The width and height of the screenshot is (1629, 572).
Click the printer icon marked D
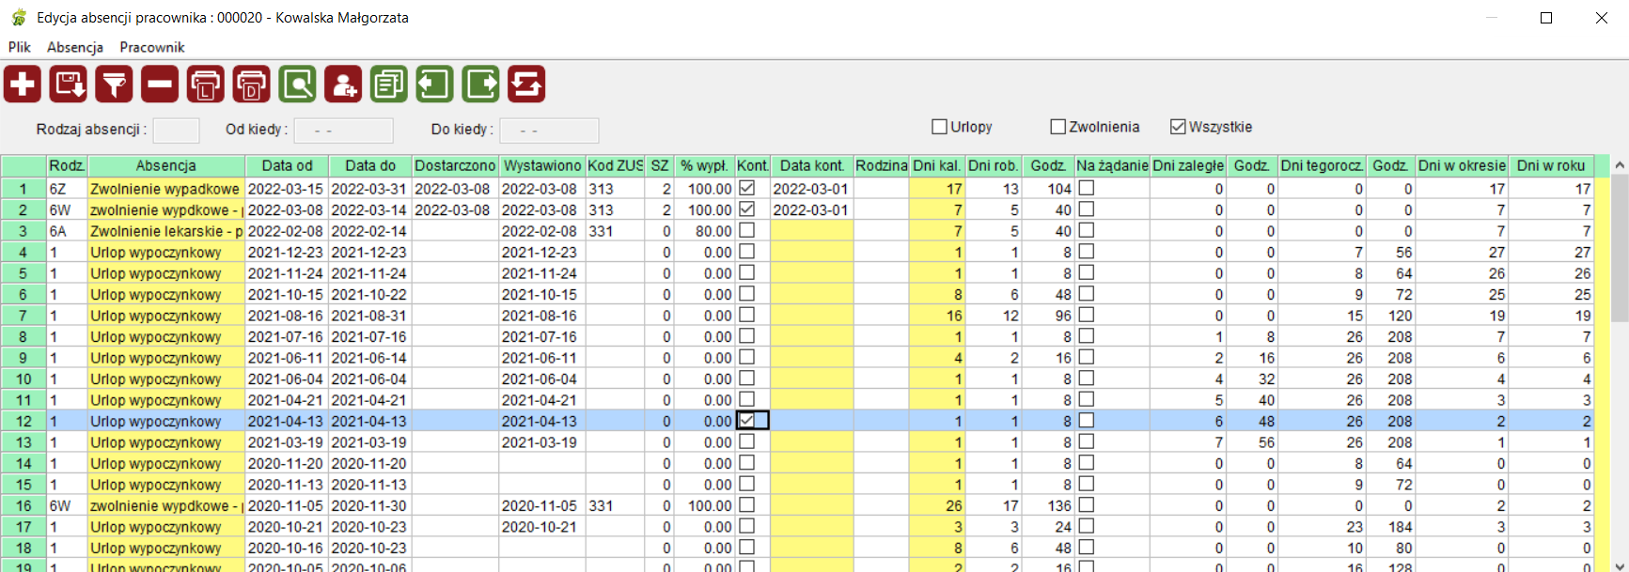click(x=251, y=85)
